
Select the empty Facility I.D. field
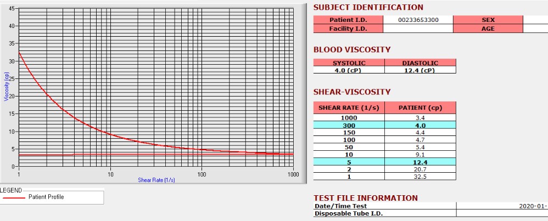(x=418, y=29)
